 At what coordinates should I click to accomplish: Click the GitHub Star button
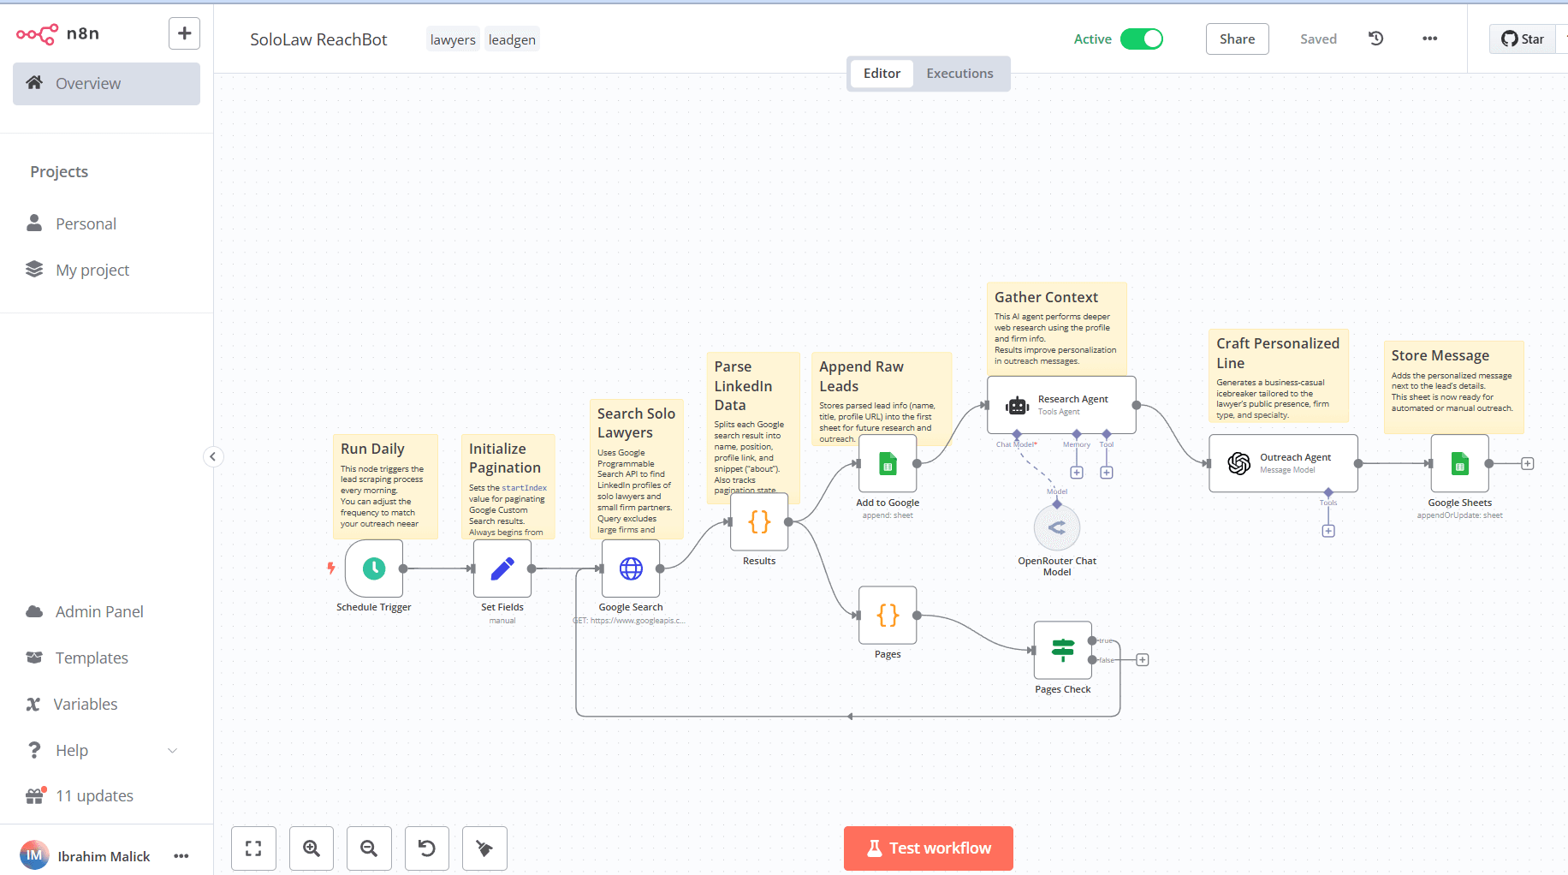1523,39
